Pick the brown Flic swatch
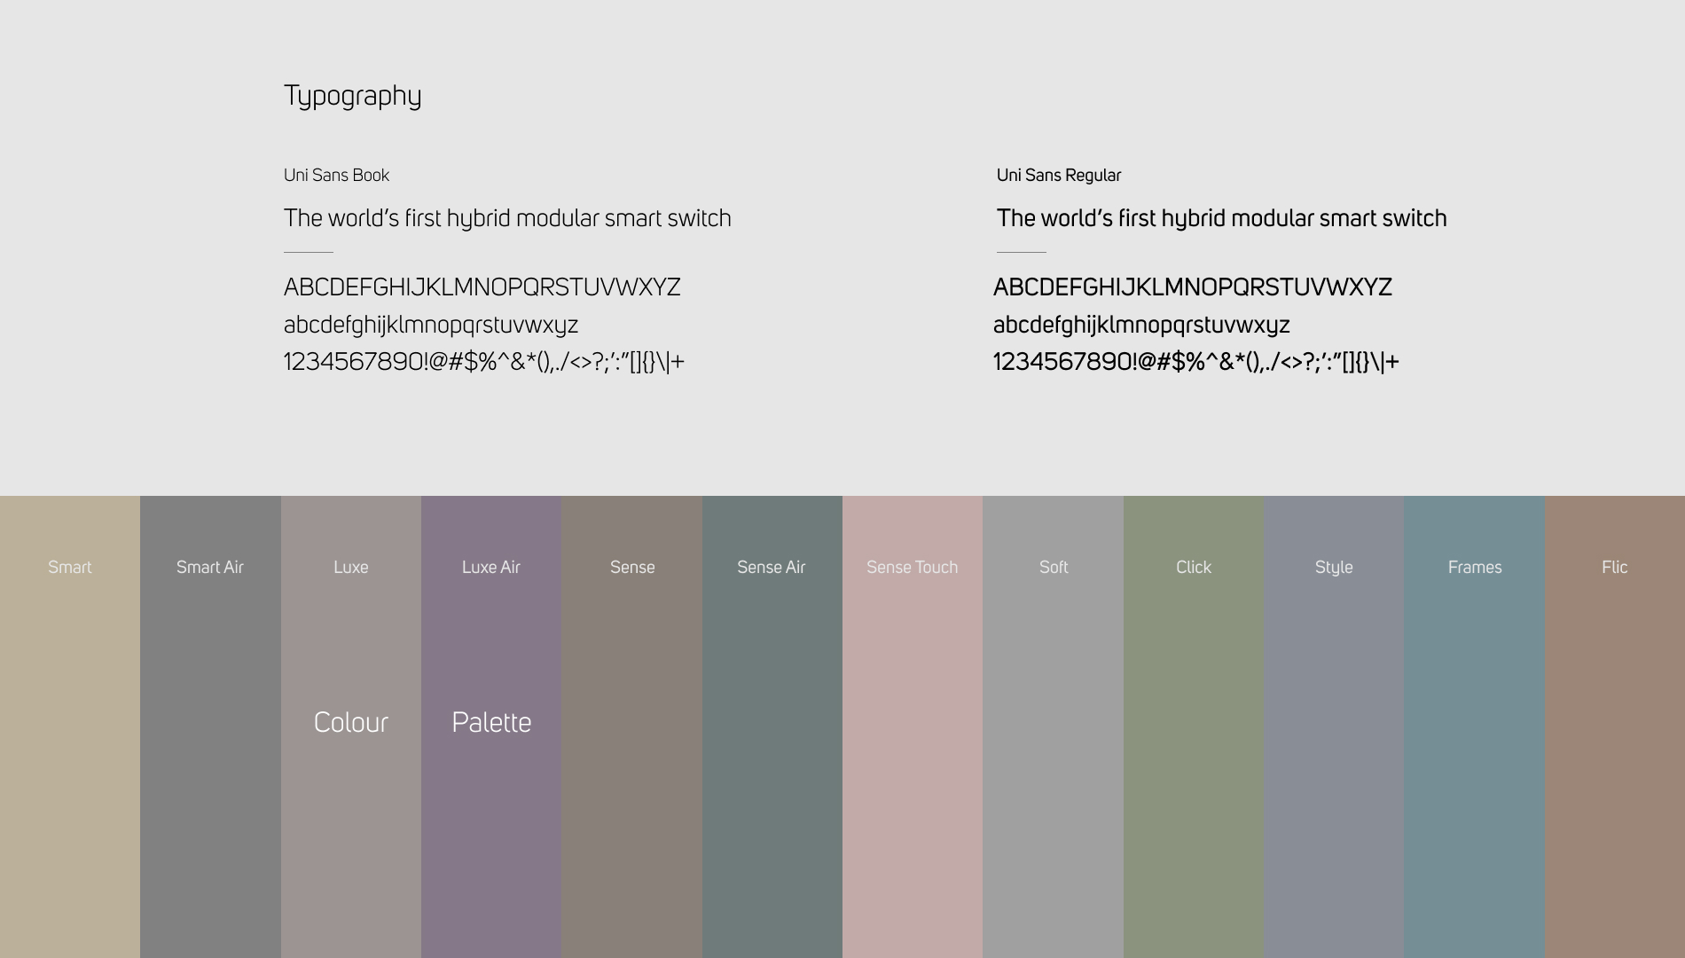Viewport: 1685px width, 958px height. [1614, 726]
